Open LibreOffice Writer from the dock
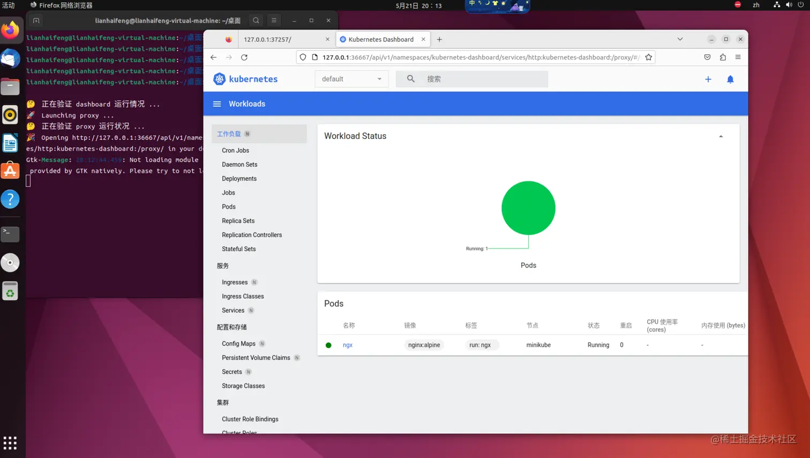Viewport: 810px width, 458px height. click(x=10, y=143)
